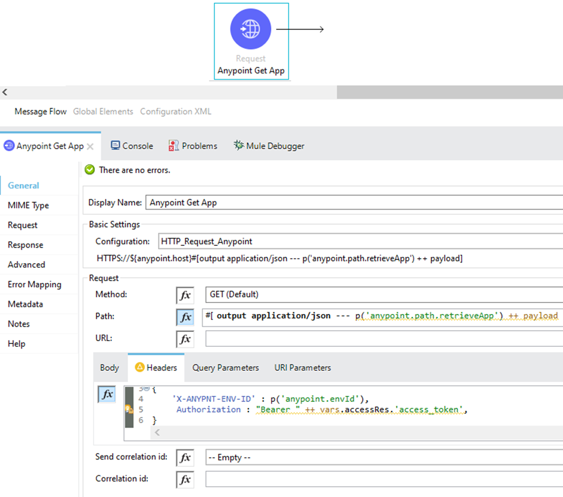Select the Headers tab
Image resolution: width=563 pixels, height=497 pixels.
click(156, 368)
